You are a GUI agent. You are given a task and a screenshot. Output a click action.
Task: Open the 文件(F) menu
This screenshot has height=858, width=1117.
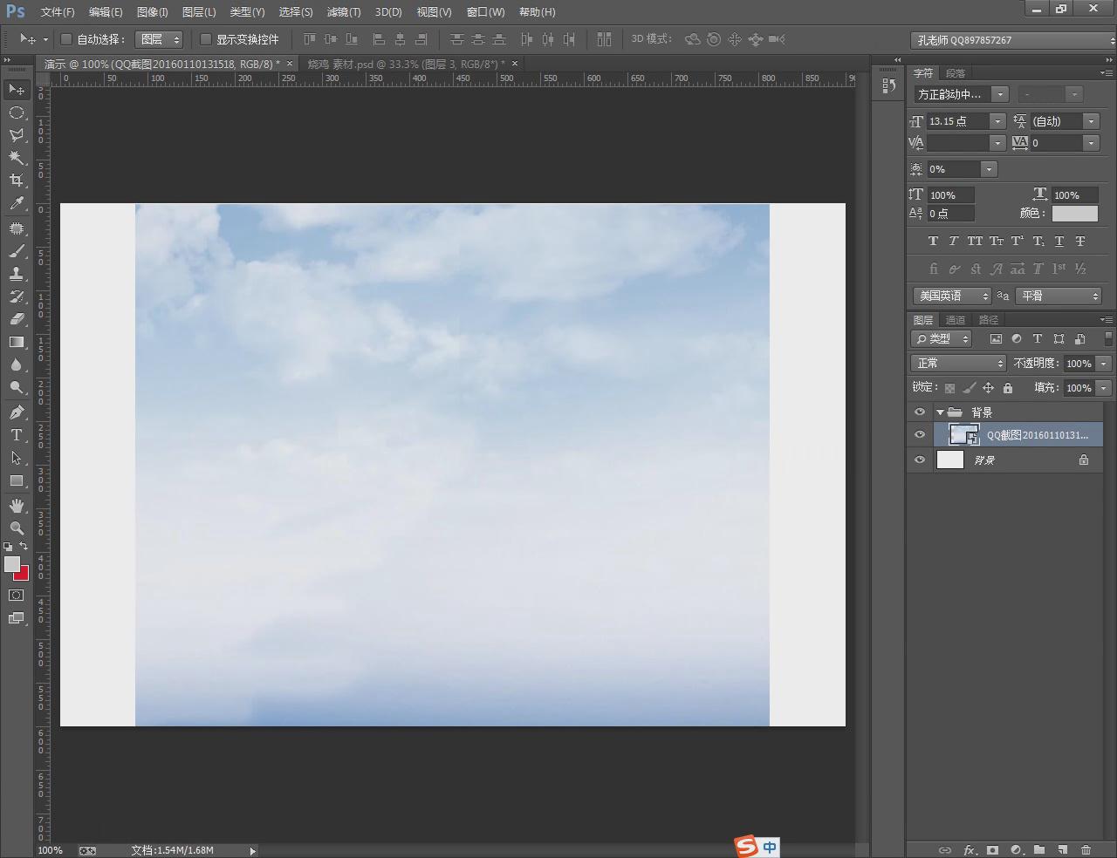click(58, 12)
